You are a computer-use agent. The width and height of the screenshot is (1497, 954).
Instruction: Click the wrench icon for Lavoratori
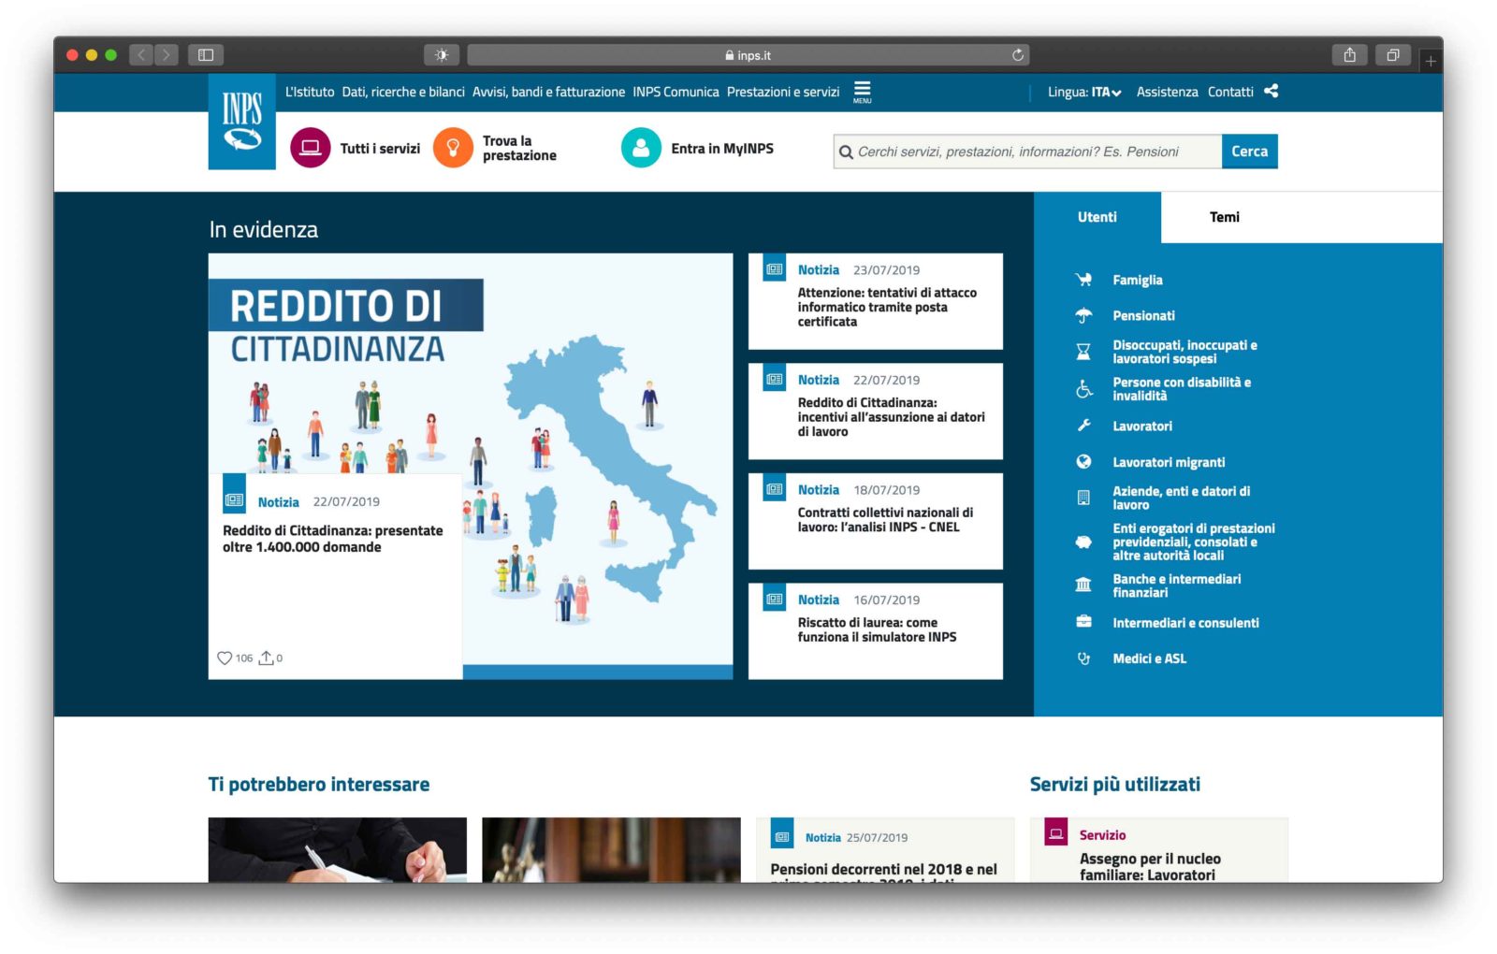[x=1083, y=426]
